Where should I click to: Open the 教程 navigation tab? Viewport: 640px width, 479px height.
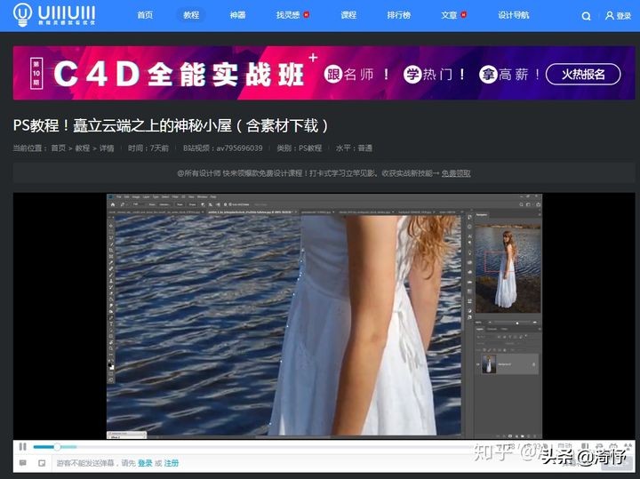click(191, 15)
